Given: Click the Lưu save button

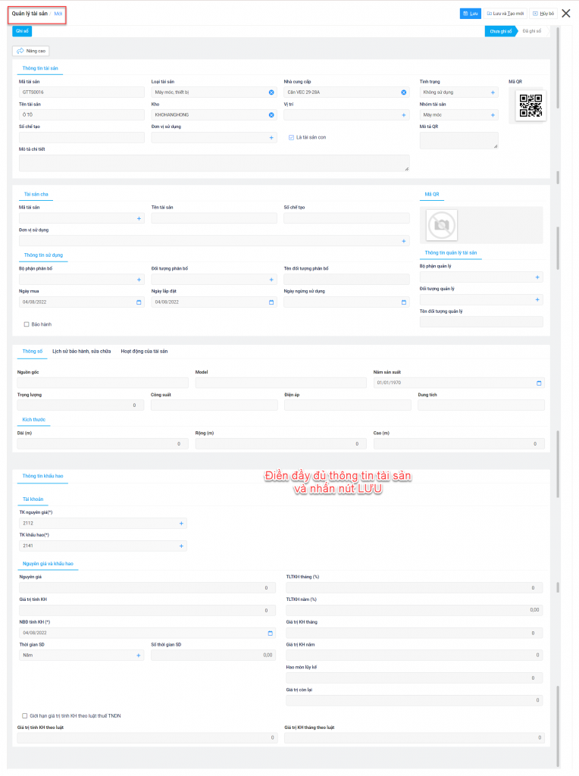Looking at the screenshot, I should tap(470, 14).
